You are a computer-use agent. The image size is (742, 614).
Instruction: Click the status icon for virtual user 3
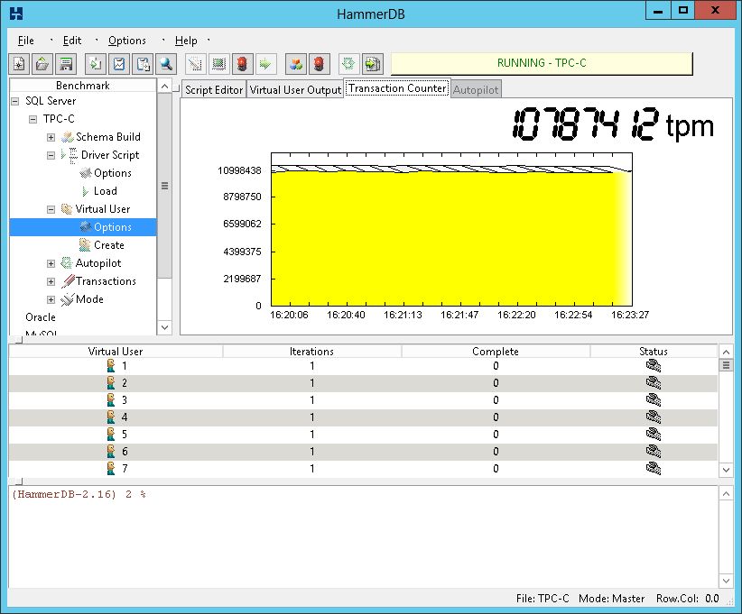(x=654, y=400)
